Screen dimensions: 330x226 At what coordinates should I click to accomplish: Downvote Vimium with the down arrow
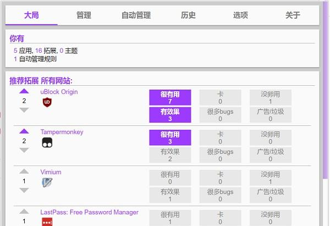[x=24, y=190]
